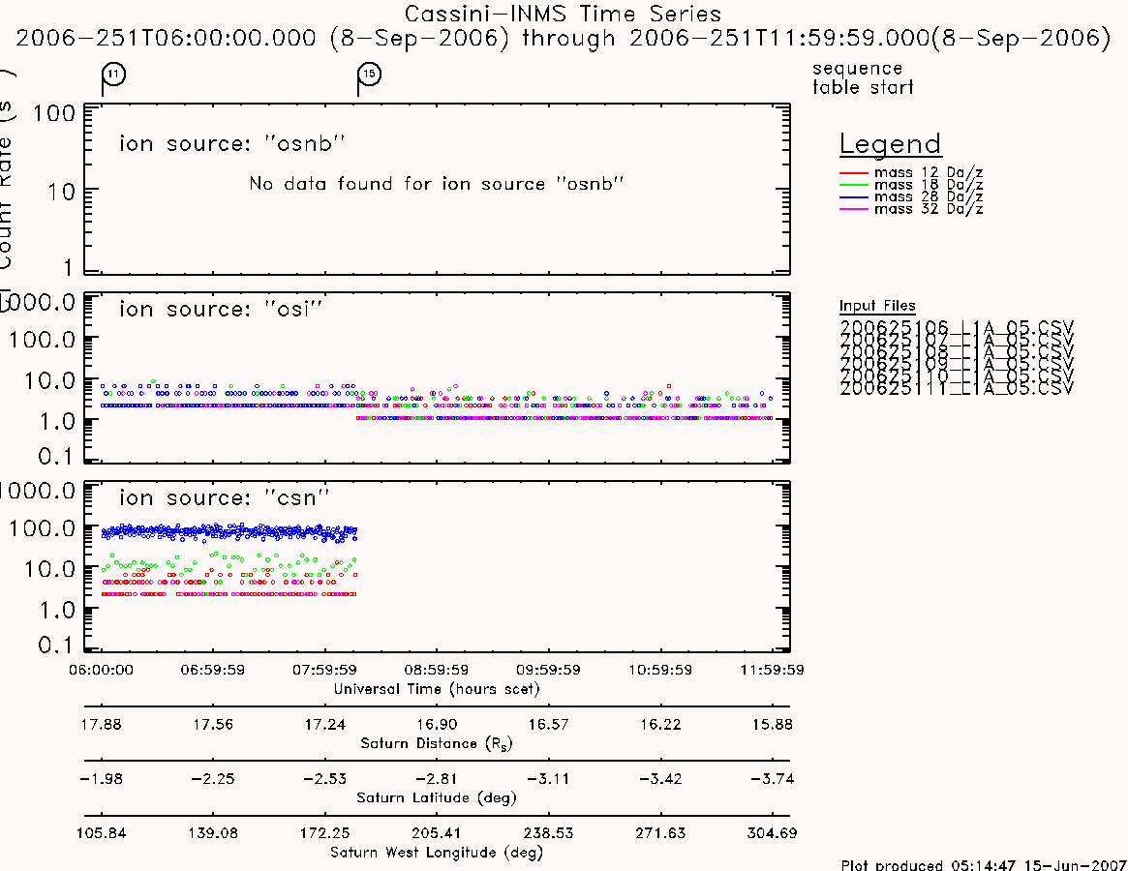Click the red mass 12 Da/z legend line
This screenshot has height=871, width=1128.
point(854,173)
